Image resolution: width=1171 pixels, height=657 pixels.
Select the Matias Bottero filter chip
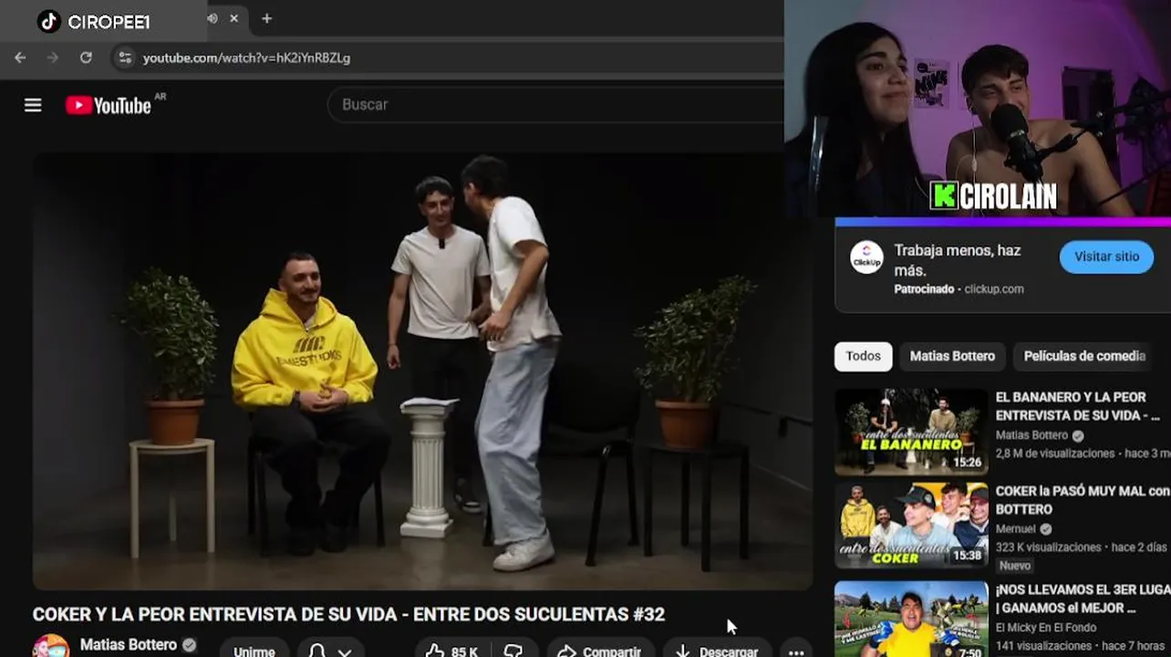click(952, 356)
